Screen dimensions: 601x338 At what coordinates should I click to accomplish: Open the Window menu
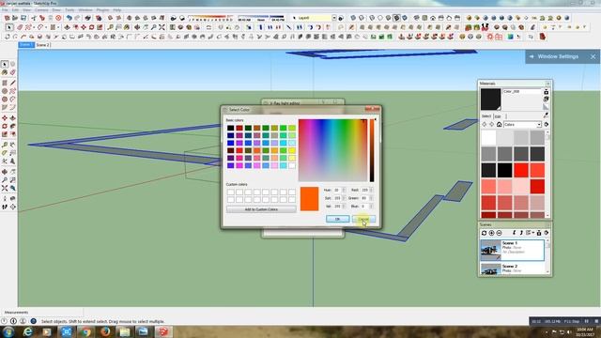(x=85, y=10)
